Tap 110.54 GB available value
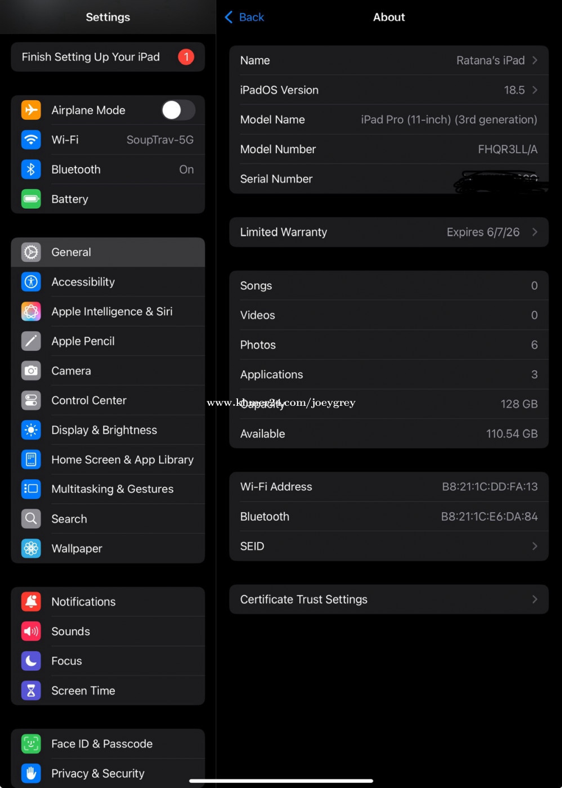This screenshot has height=788, width=562. [x=512, y=433]
